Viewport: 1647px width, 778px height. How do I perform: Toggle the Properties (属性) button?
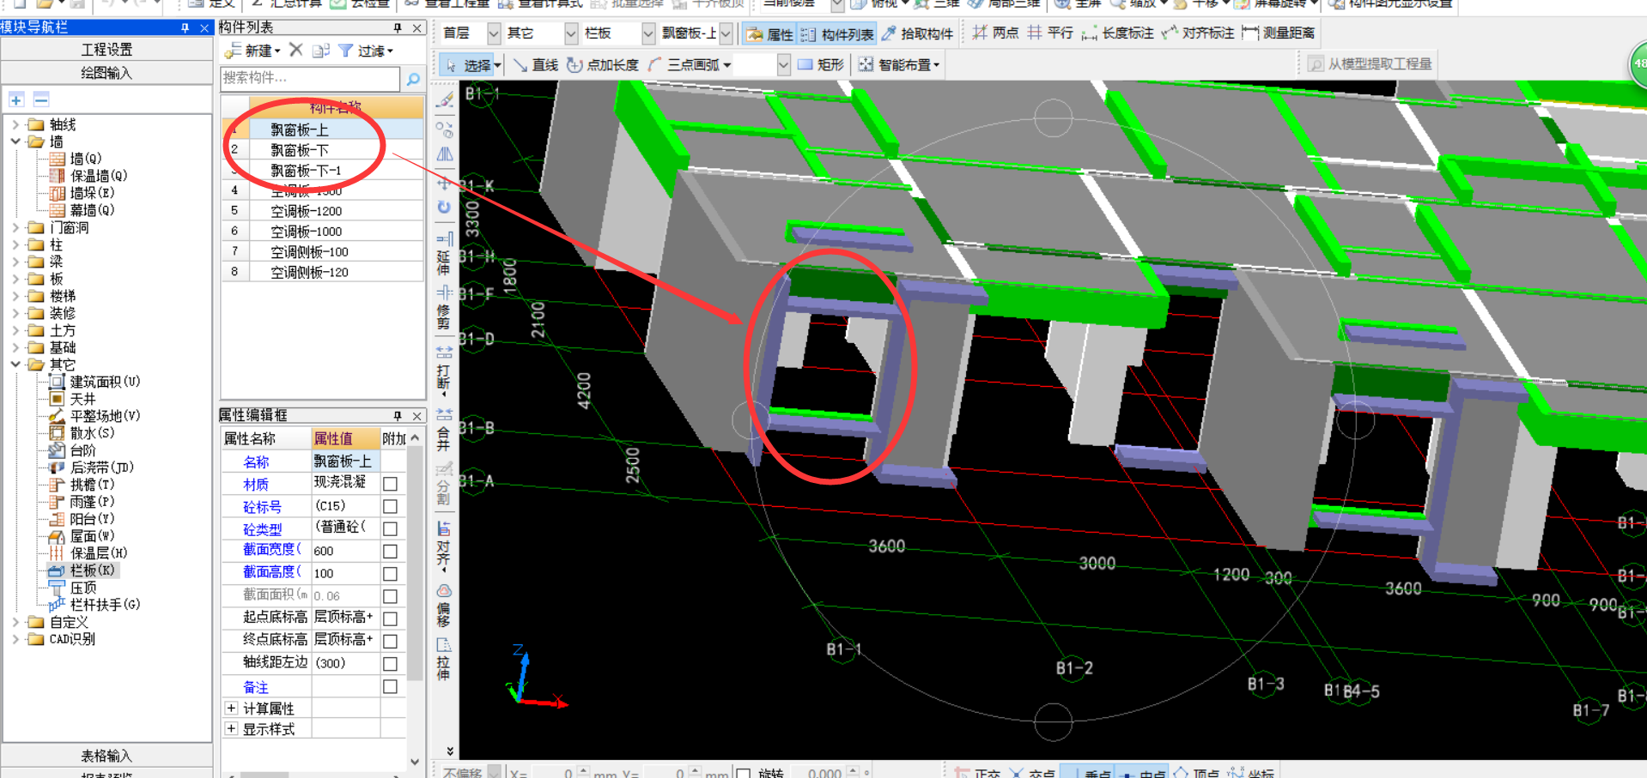769,33
